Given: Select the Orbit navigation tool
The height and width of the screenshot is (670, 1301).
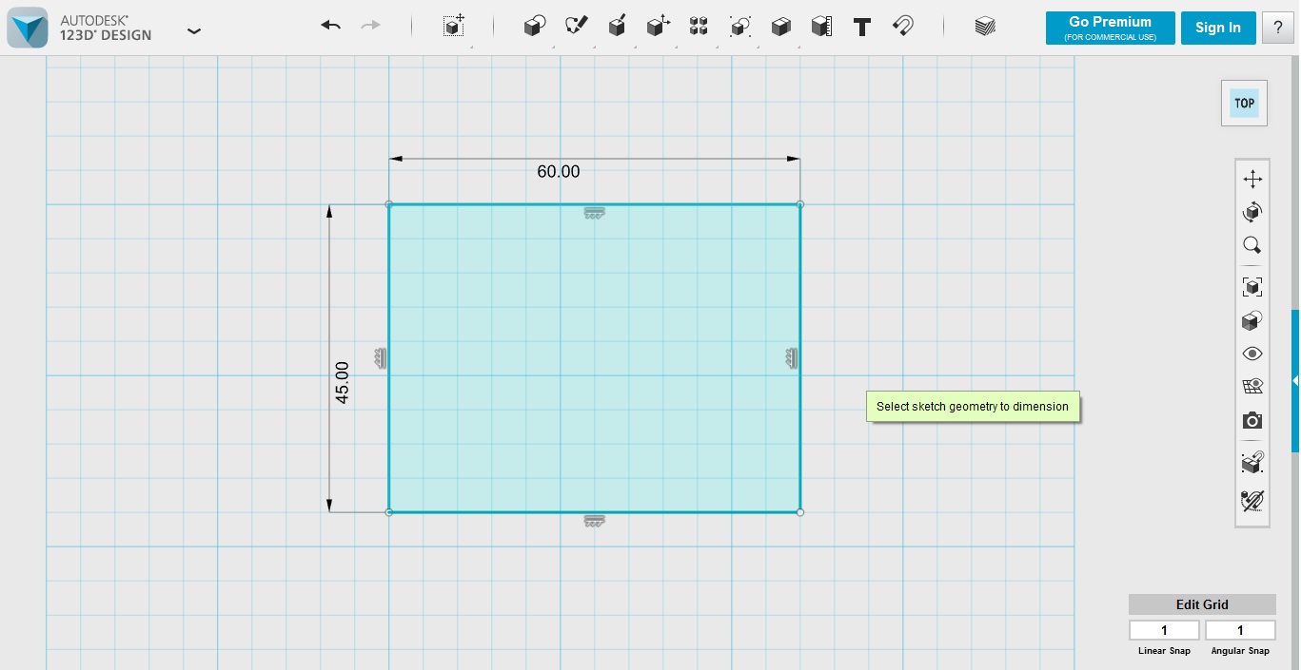Looking at the screenshot, I should (x=1252, y=212).
